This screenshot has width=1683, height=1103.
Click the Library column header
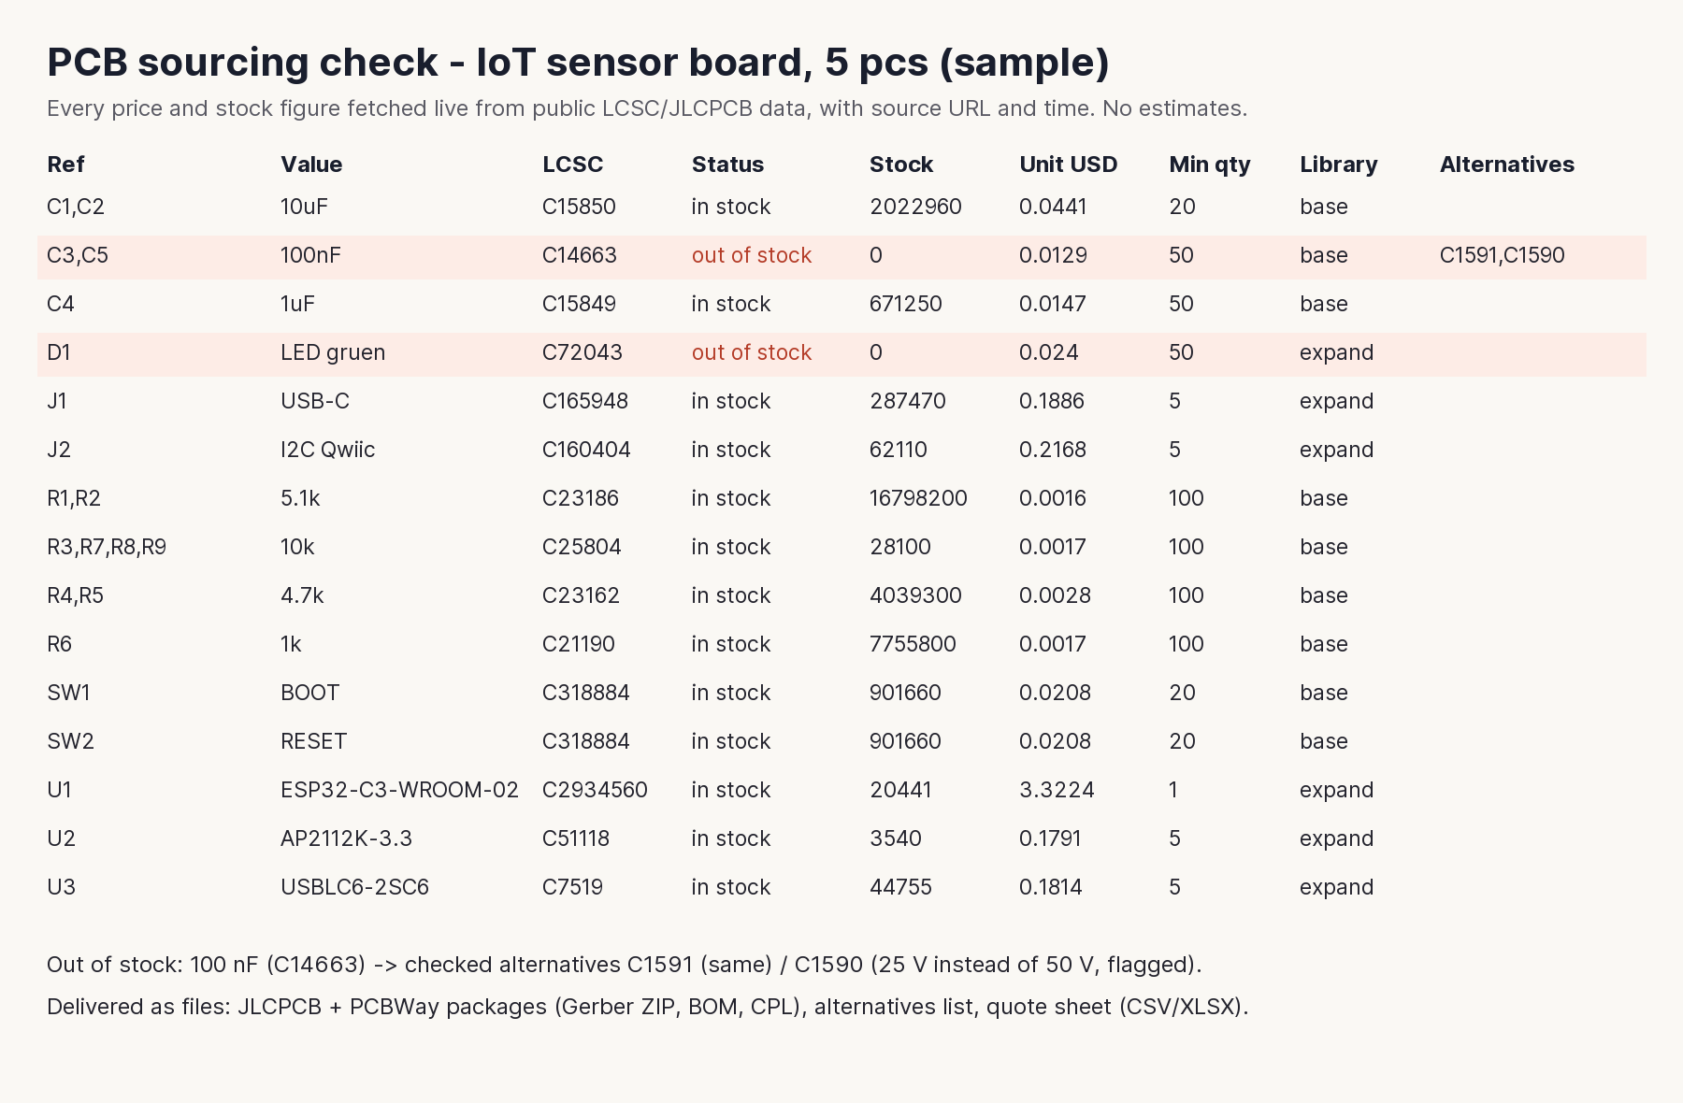click(1338, 165)
